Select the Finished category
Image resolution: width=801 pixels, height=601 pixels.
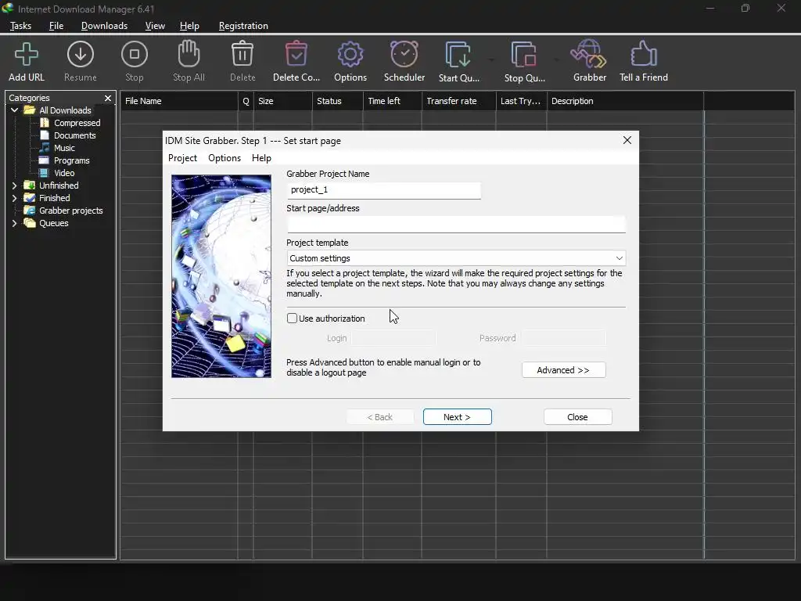click(x=55, y=198)
